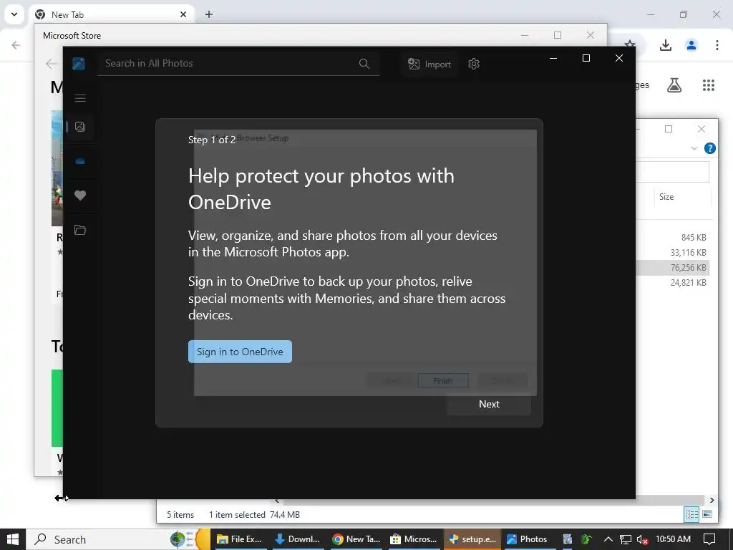733x550 pixels.
Task: Switch File Explorer to details view icon
Action: pyautogui.click(x=691, y=514)
